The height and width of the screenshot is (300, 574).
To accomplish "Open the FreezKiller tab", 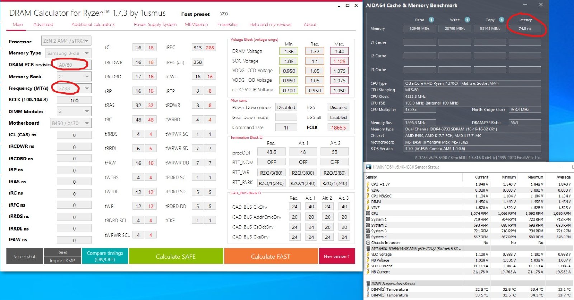I will (x=228, y=25).
